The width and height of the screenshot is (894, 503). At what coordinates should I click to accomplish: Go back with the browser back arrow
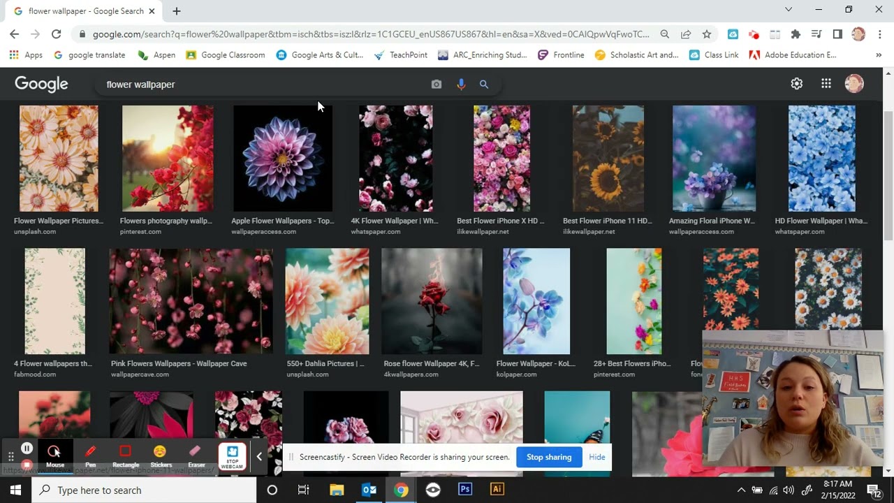tap(15, 34)
